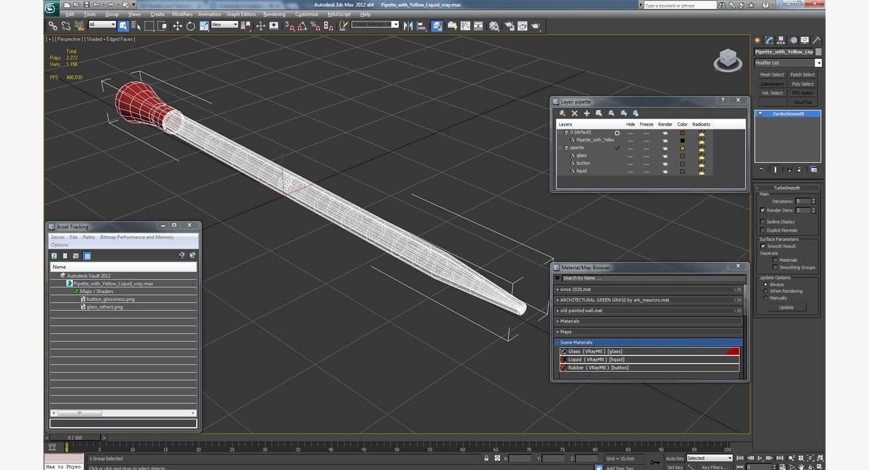
Task: Open the selection filter All dropdown
Action: pos(102,25)
